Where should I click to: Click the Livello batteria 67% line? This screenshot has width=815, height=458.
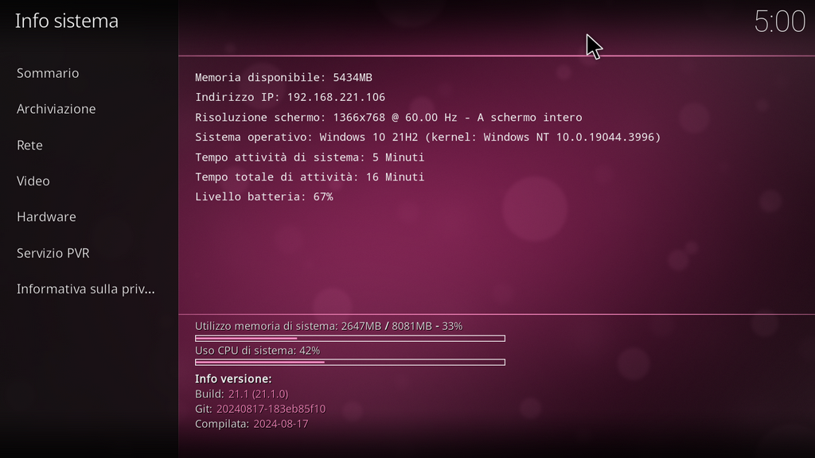pos(264,197)
